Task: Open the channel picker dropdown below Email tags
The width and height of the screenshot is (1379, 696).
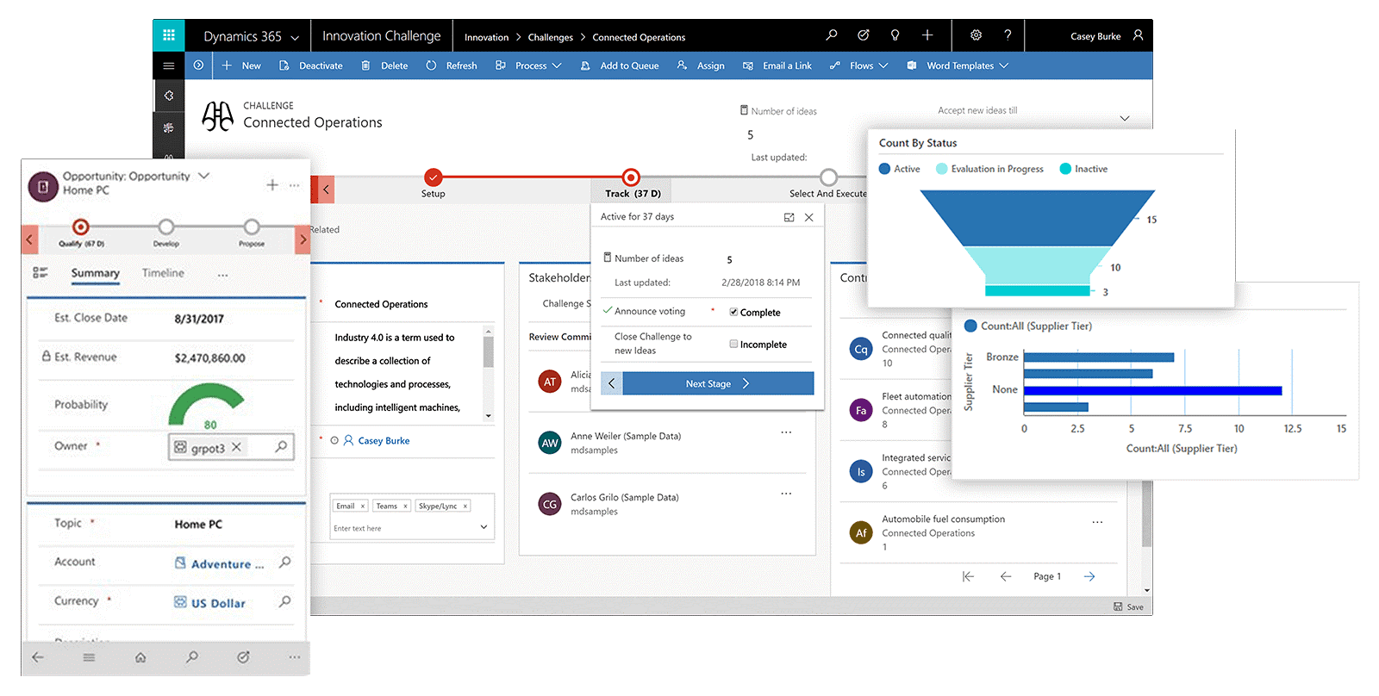Action: pyautogui.click(x=484, y=527)
